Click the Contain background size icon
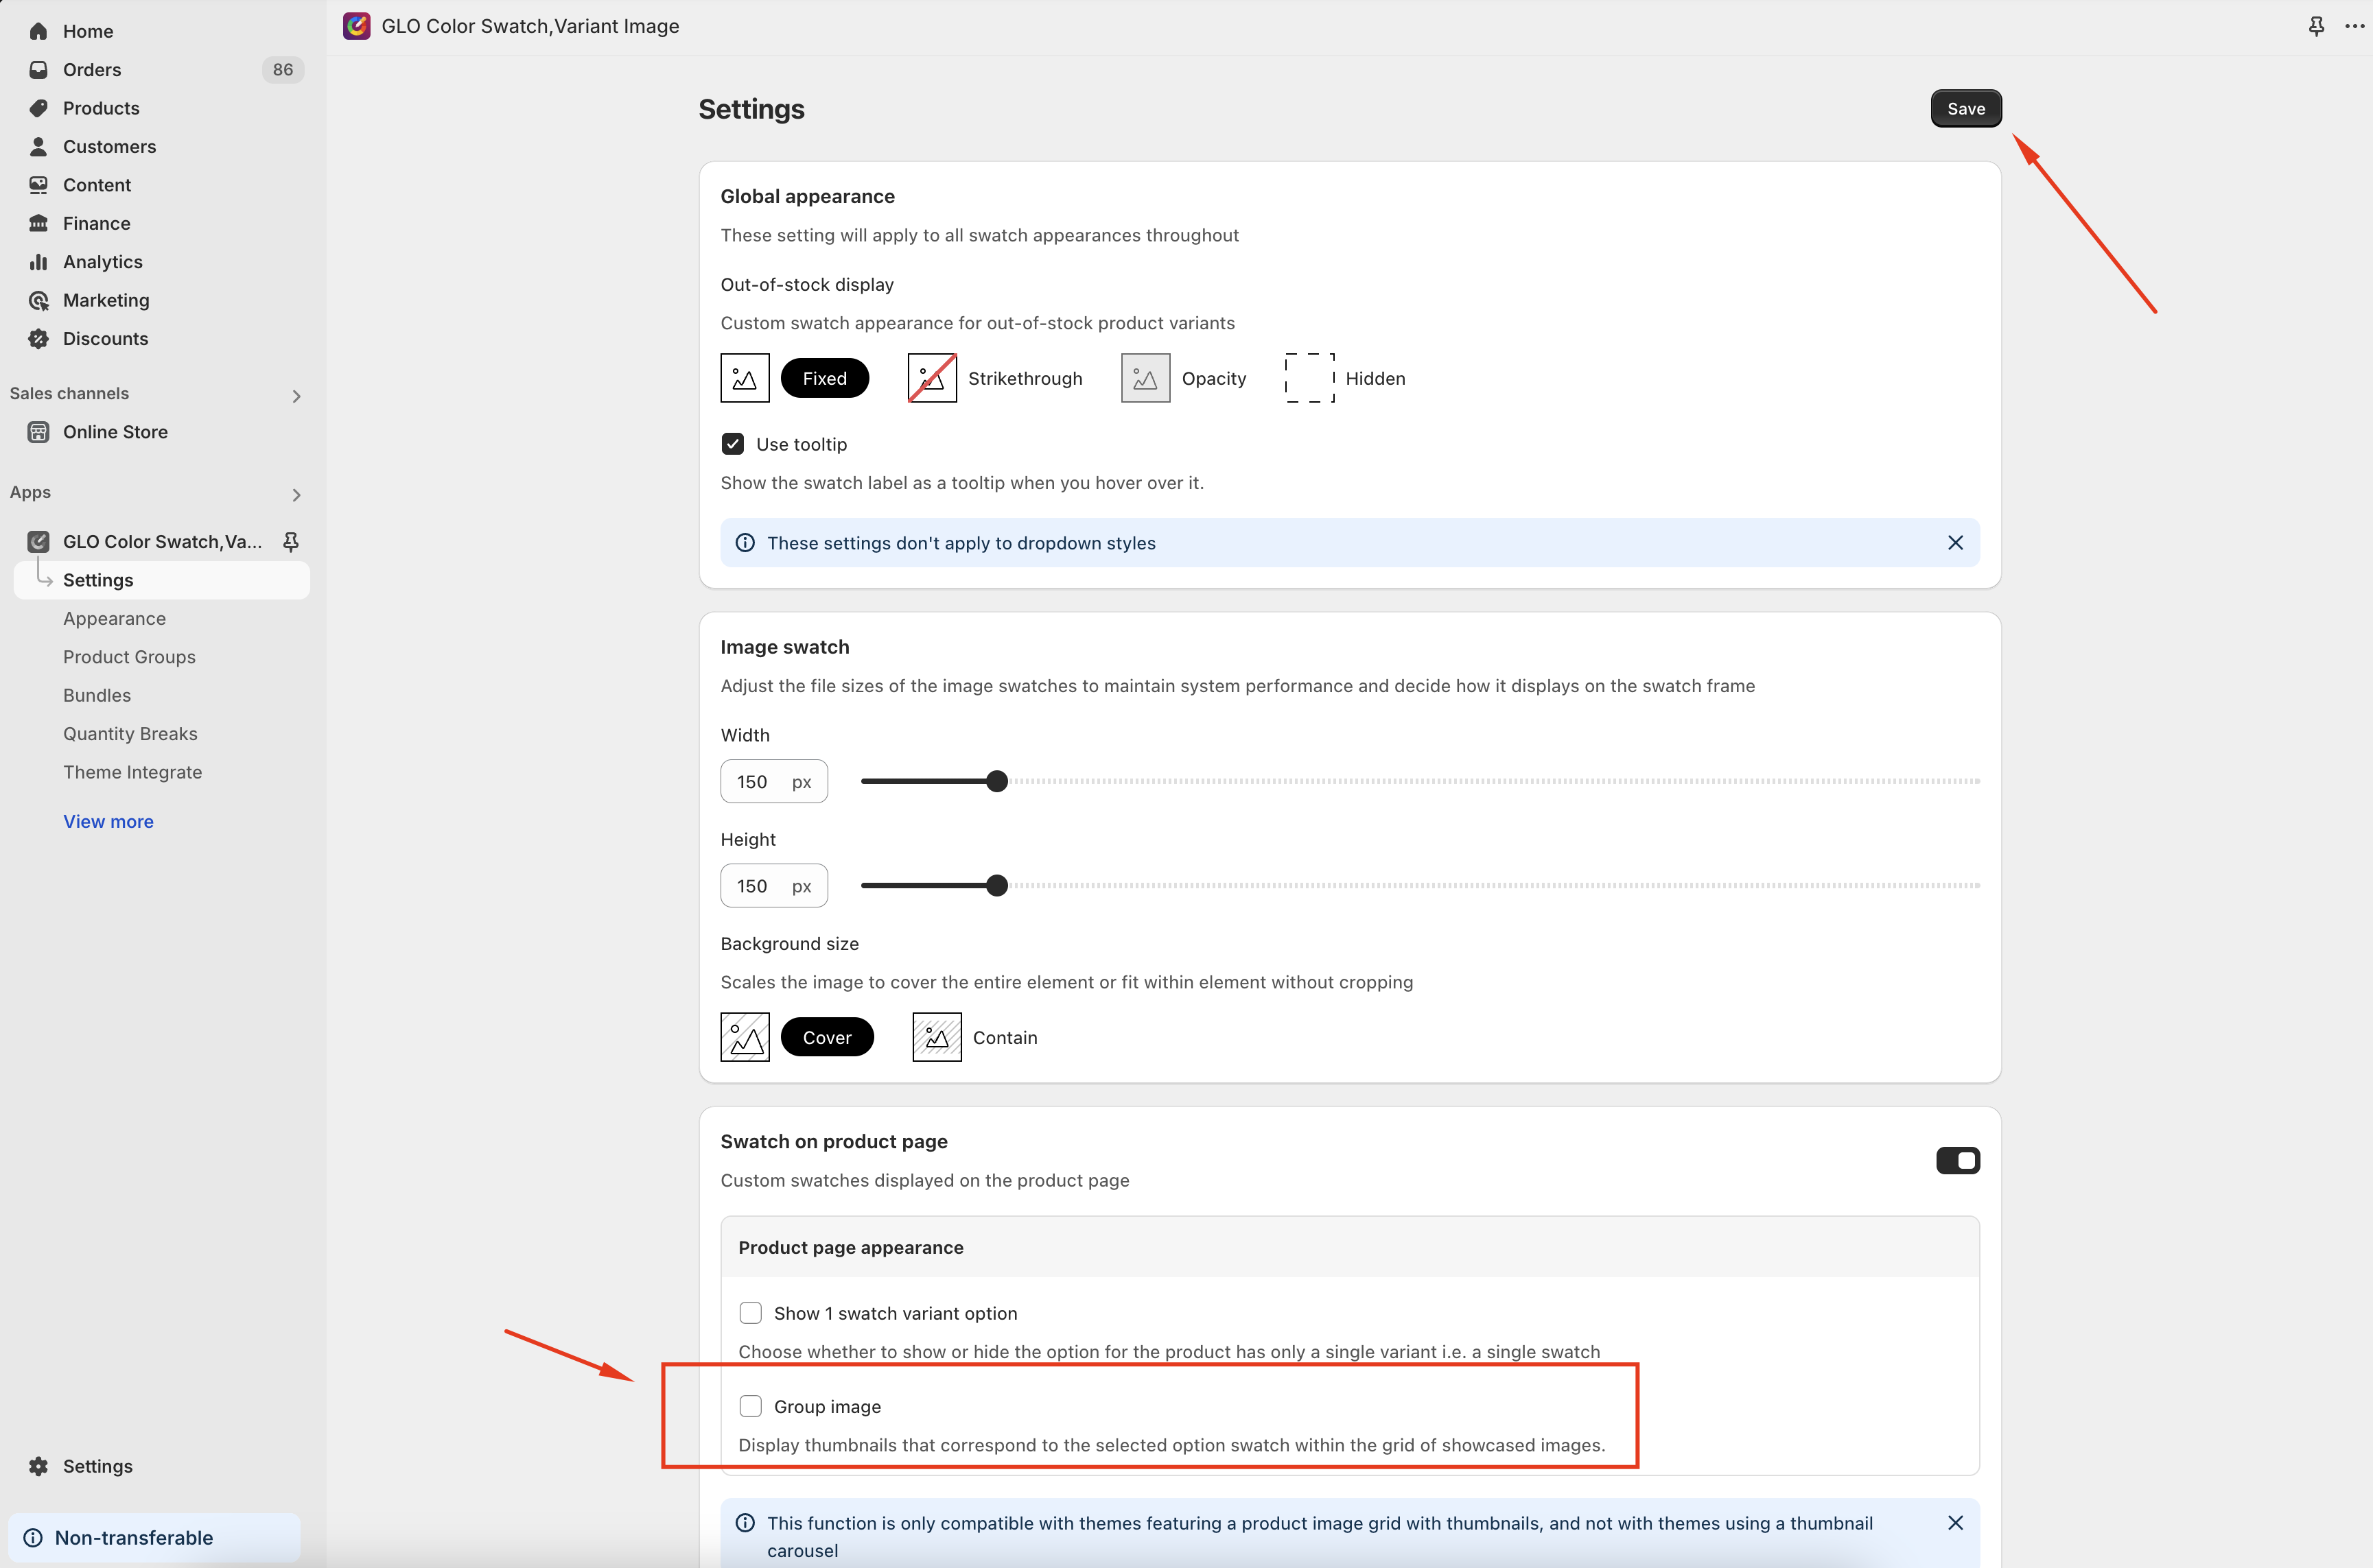The width and height of the screenshot is (2373, 1568). click(937, 1037)
